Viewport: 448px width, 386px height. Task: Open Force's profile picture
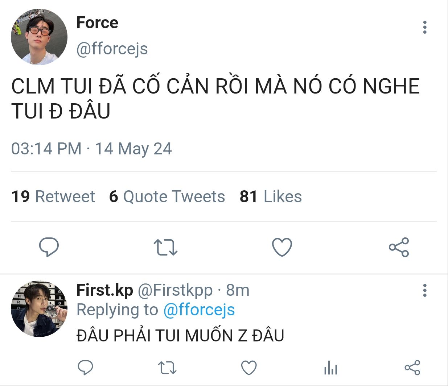click(x=39, y=37)
